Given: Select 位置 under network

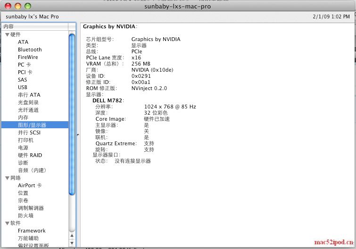Looking at the screenshot, I should tap(23, 193).
